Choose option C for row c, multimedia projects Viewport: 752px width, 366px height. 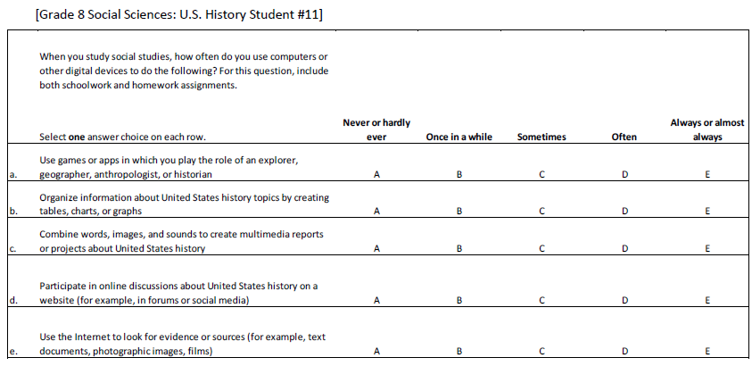tap(541, 249)
